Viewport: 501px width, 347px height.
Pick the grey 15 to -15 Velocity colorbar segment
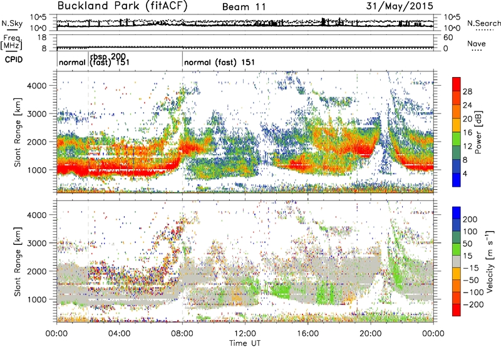[457, 262]
